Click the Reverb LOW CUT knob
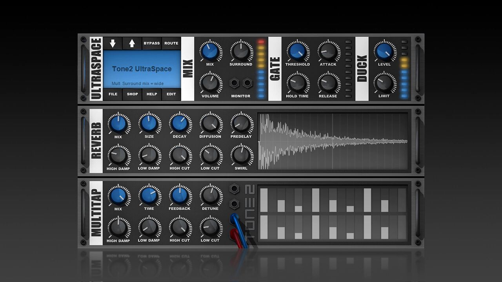The height and width of the screenshot is (282, 502). [x=211, y=155]
